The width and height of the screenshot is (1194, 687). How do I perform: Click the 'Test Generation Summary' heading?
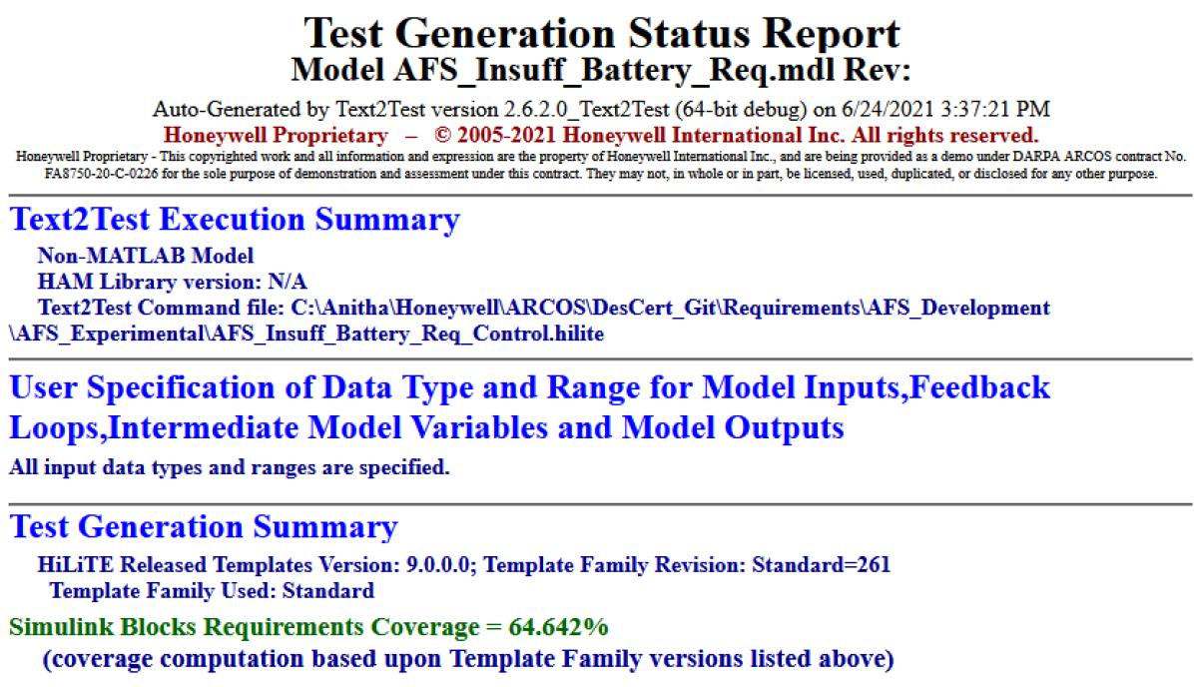point(204,527)
